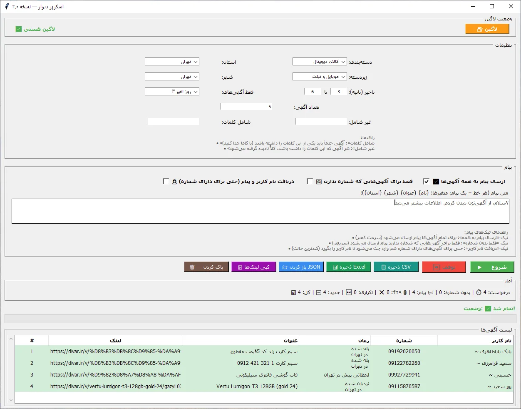Click the نام کاربر column header

(476, 341)
